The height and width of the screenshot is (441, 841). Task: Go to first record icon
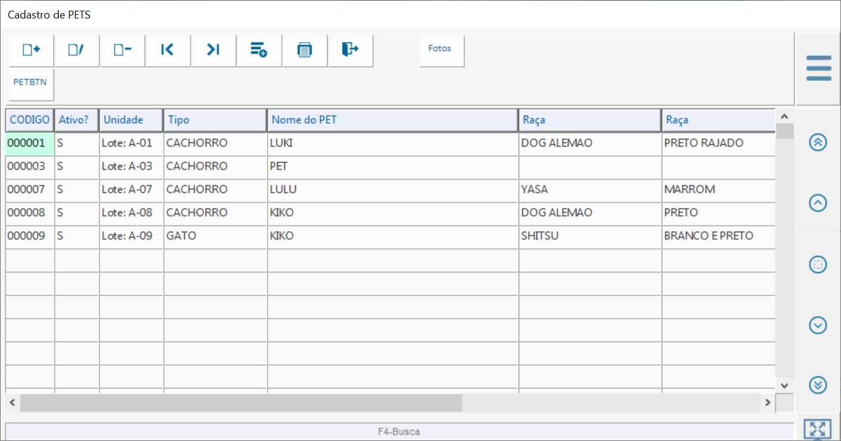168,51
